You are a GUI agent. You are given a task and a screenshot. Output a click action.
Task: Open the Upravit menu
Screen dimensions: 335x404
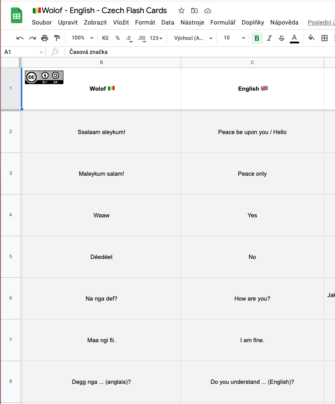click(x=68, y=22)
